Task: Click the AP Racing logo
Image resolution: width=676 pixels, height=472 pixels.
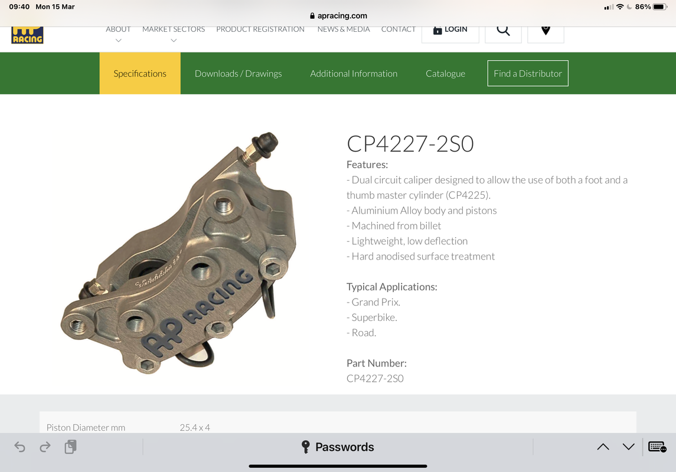Action: (x=27, y=35)
